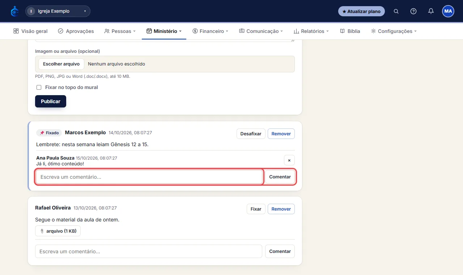Open the MA user avatar menu
The width and height of the screenshot is (463, 275).
(x=448, y=11)
